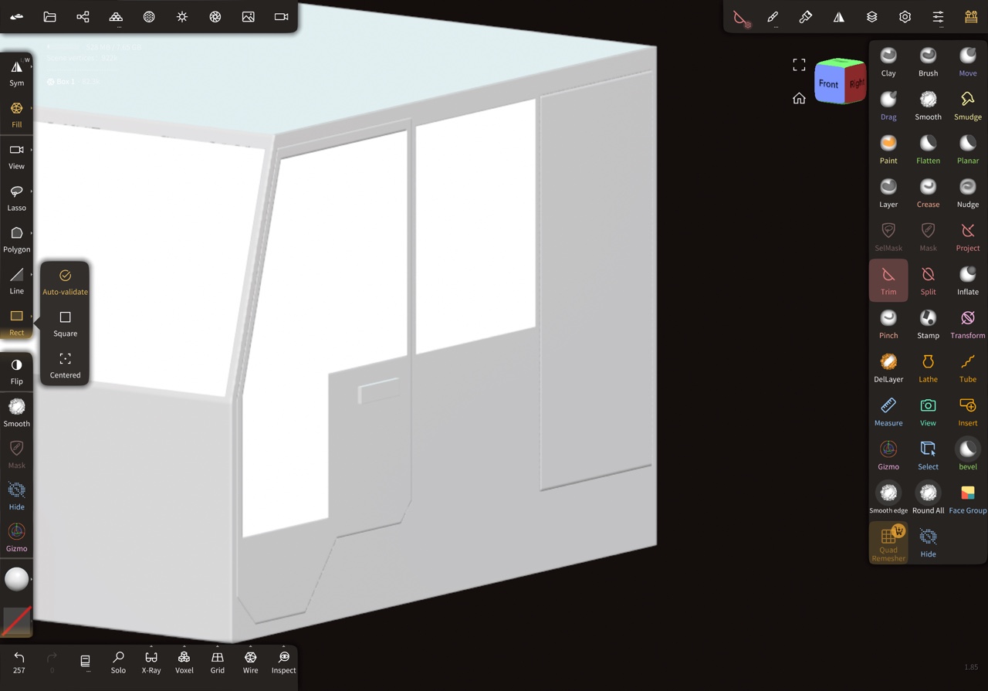Select the Smudge tool
988x691 pixels.
968,106
